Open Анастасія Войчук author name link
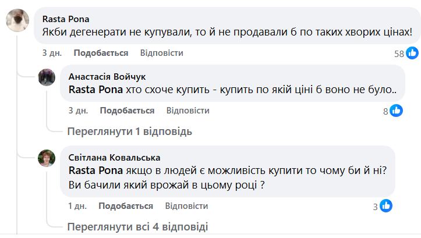 107,76
